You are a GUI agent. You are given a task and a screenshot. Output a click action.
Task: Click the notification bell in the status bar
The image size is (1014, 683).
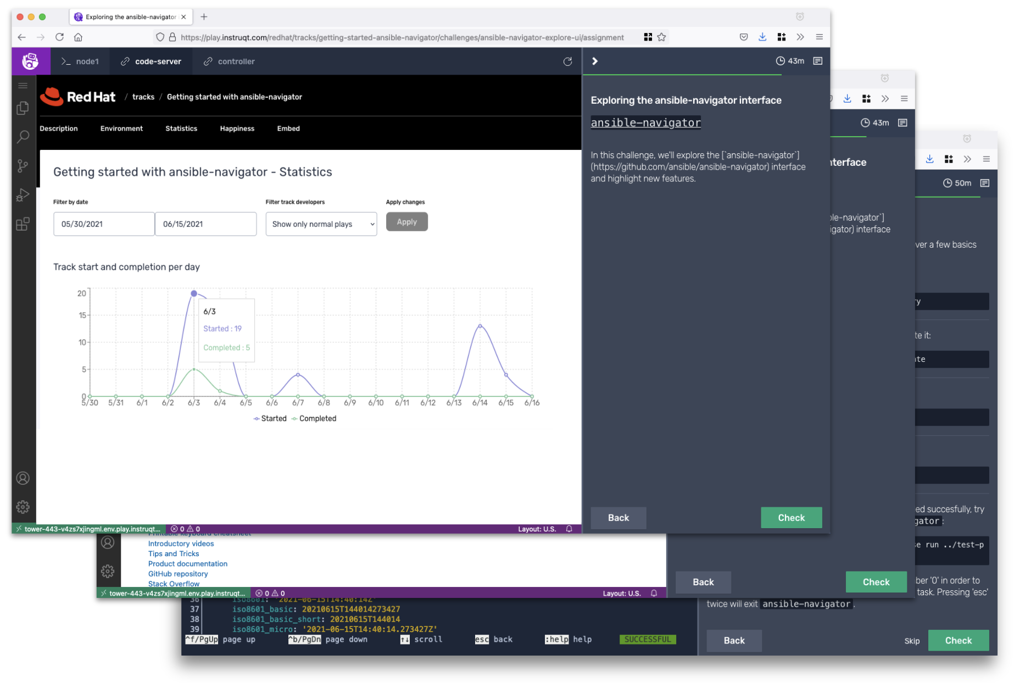569,529
